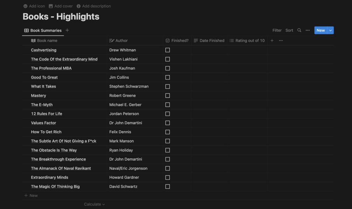352x209 pixels.
Task: Click the Add icon smiley
Action: tap(25, 6)
